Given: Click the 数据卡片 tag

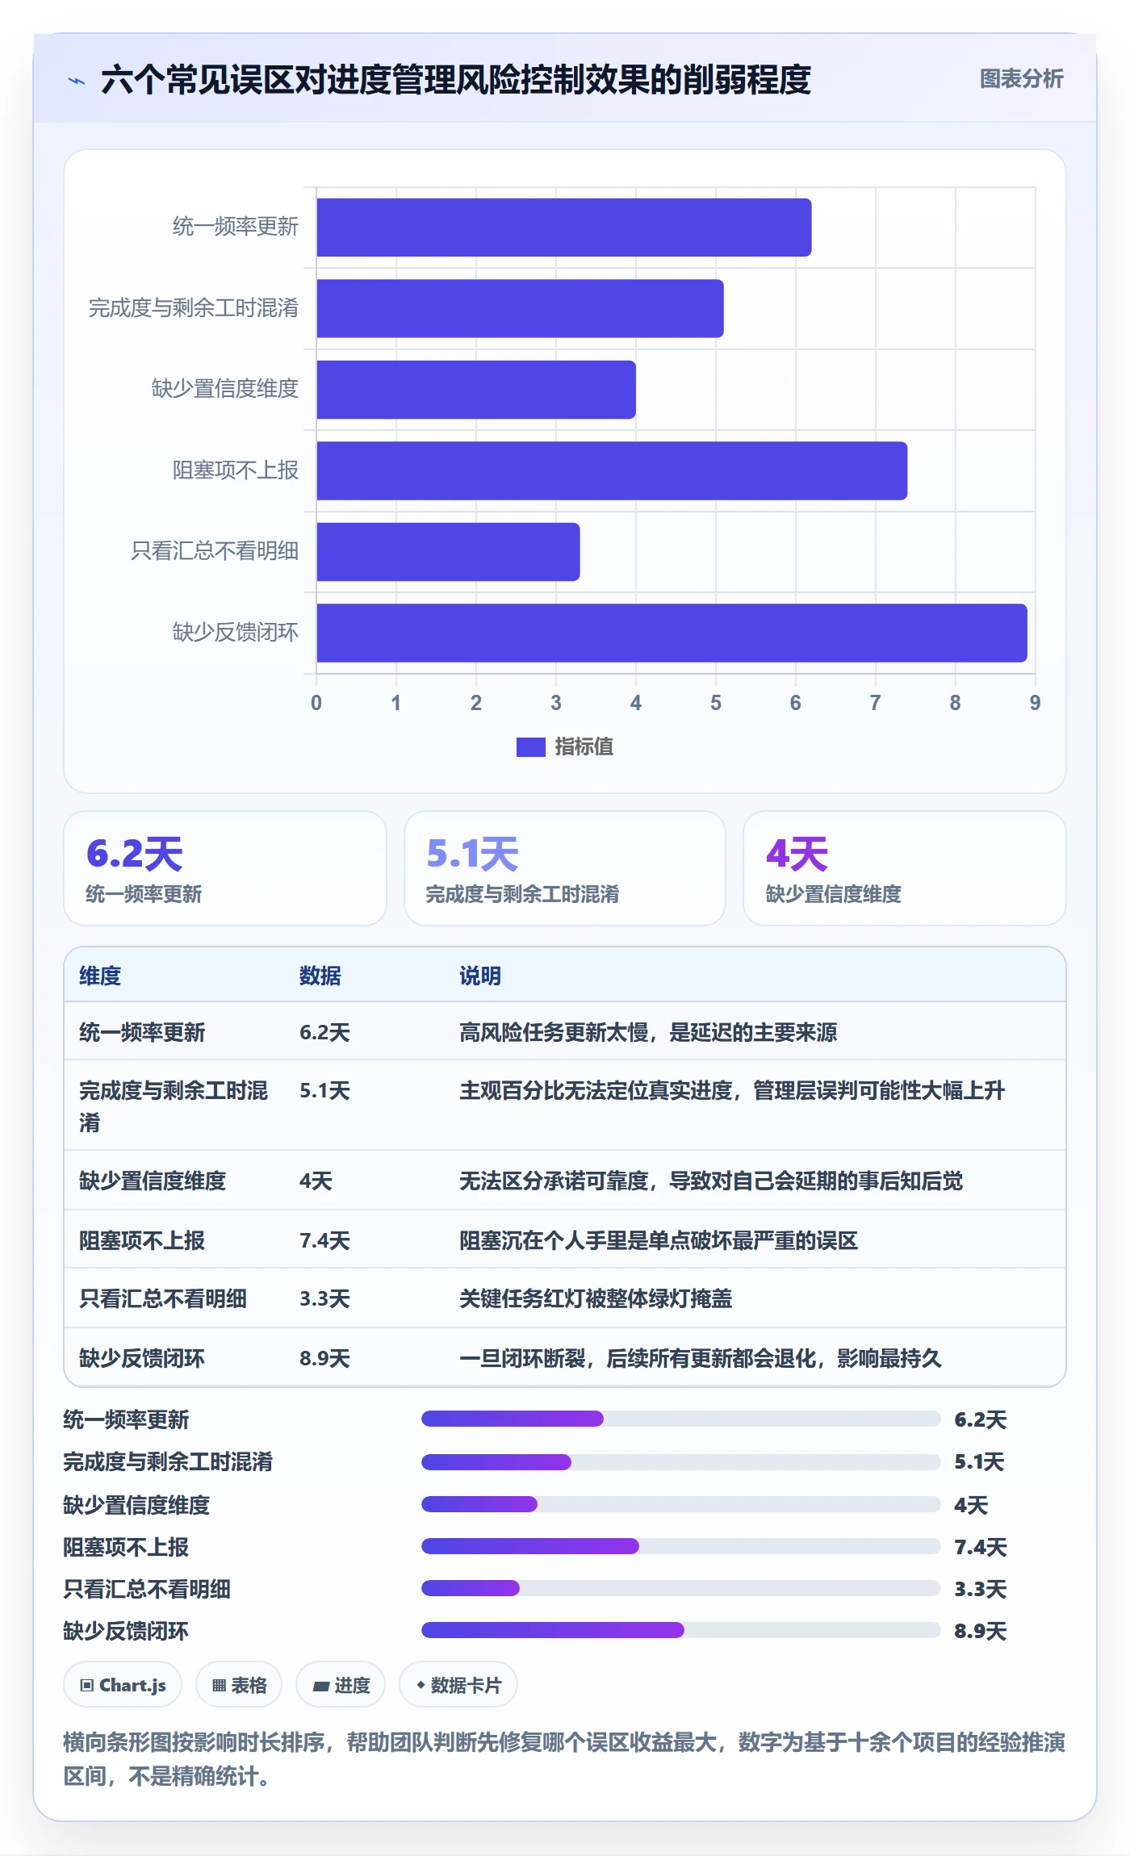Looking at the screenshot, I should pos(458,1685).
